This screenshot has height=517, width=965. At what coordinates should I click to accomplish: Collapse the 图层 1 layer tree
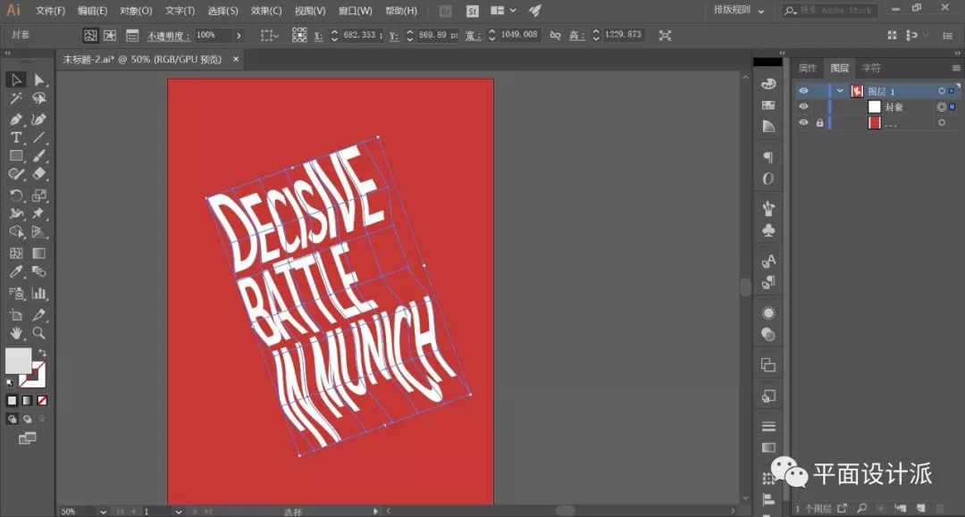click(840, 91)
